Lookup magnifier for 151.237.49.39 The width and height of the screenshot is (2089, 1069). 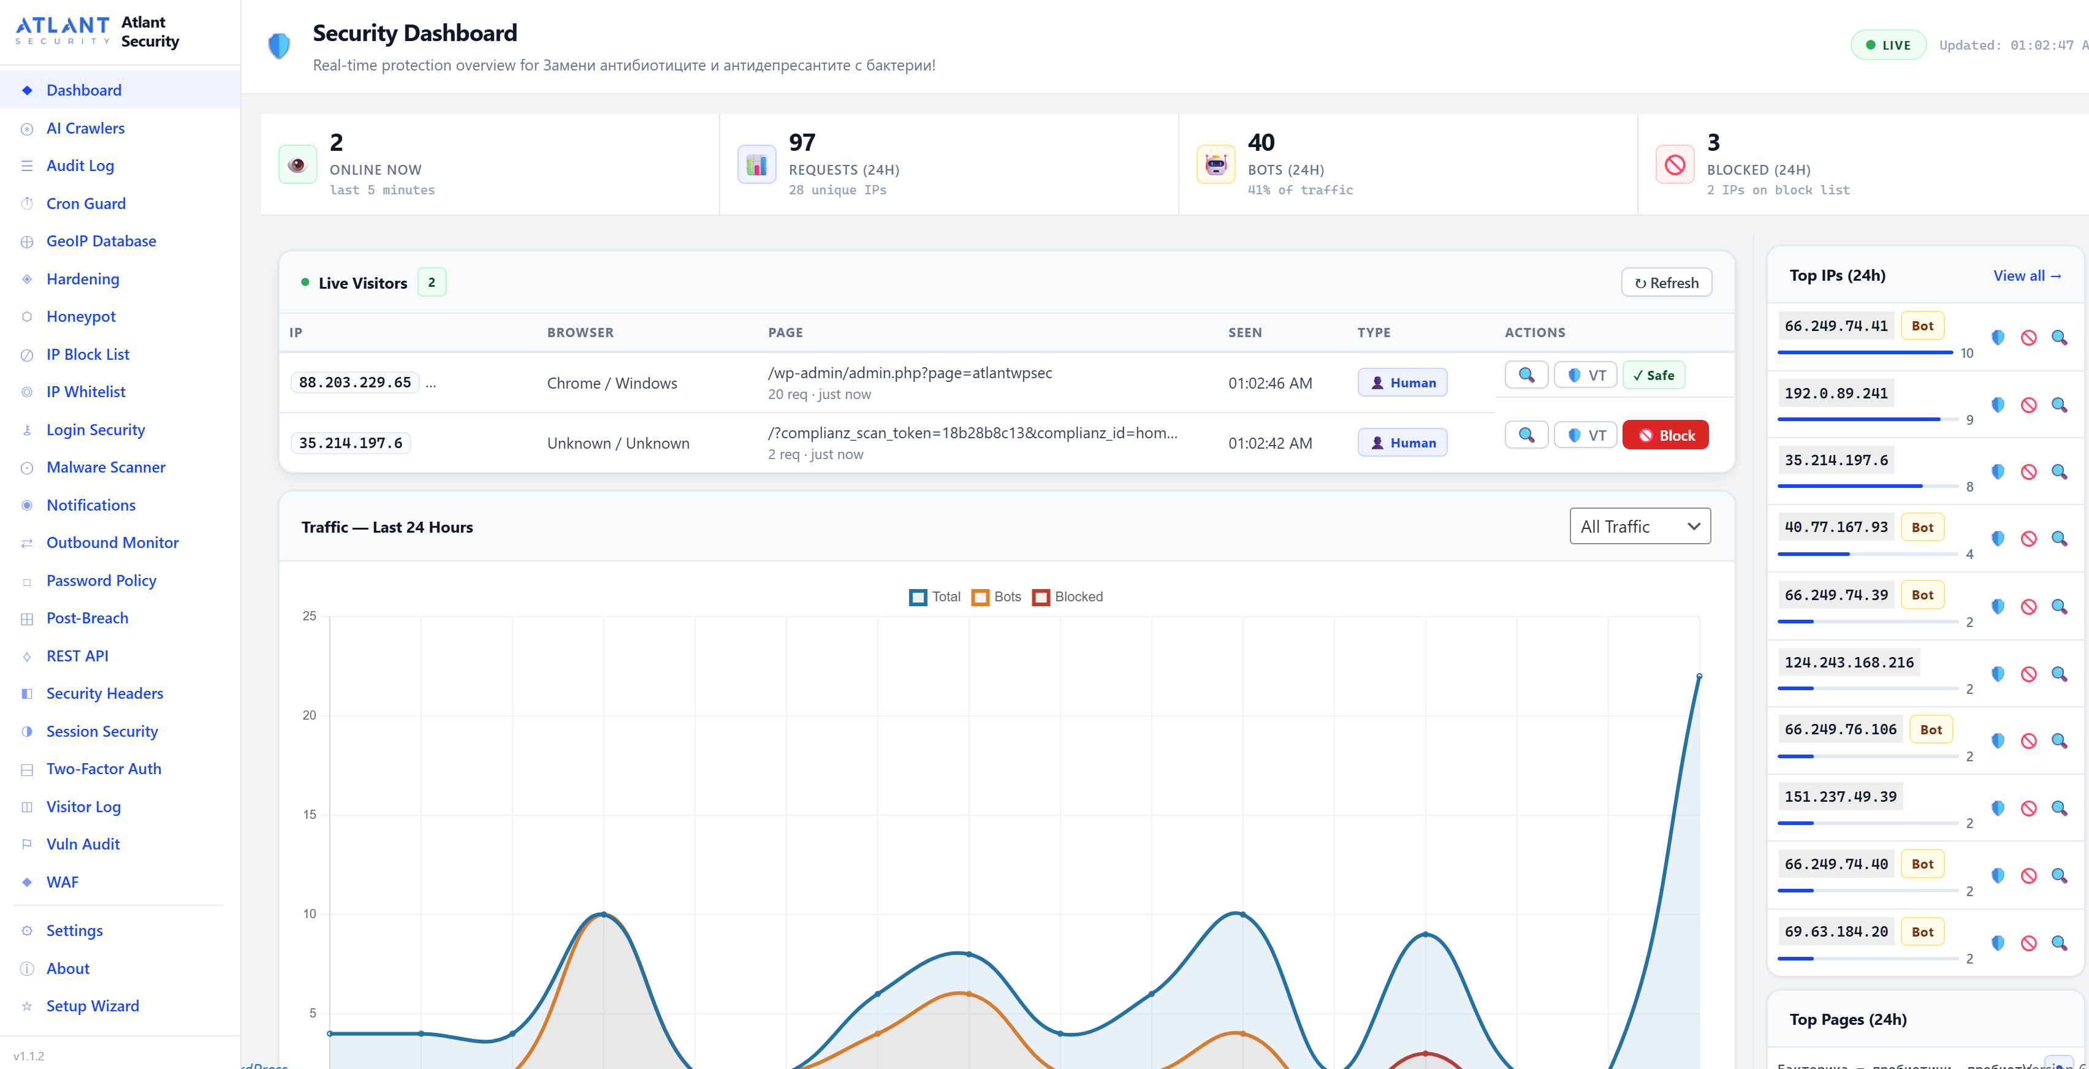click(2059, 808)
